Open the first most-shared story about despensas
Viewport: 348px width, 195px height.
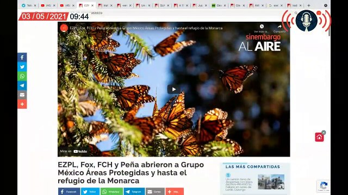coord(239,184)
